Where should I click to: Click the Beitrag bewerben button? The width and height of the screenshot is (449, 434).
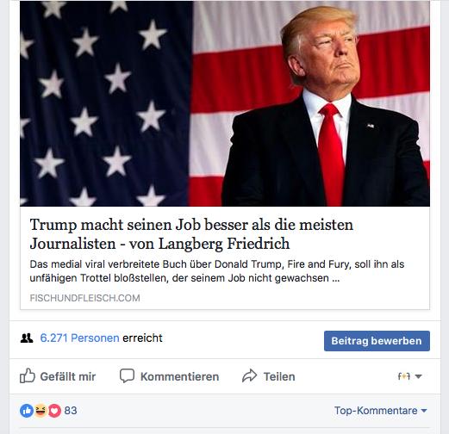point(377,341)
